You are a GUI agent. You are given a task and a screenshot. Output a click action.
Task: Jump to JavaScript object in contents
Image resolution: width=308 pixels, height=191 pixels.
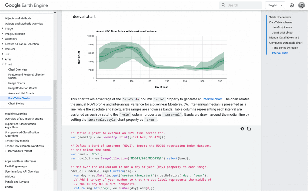(283, 33)
